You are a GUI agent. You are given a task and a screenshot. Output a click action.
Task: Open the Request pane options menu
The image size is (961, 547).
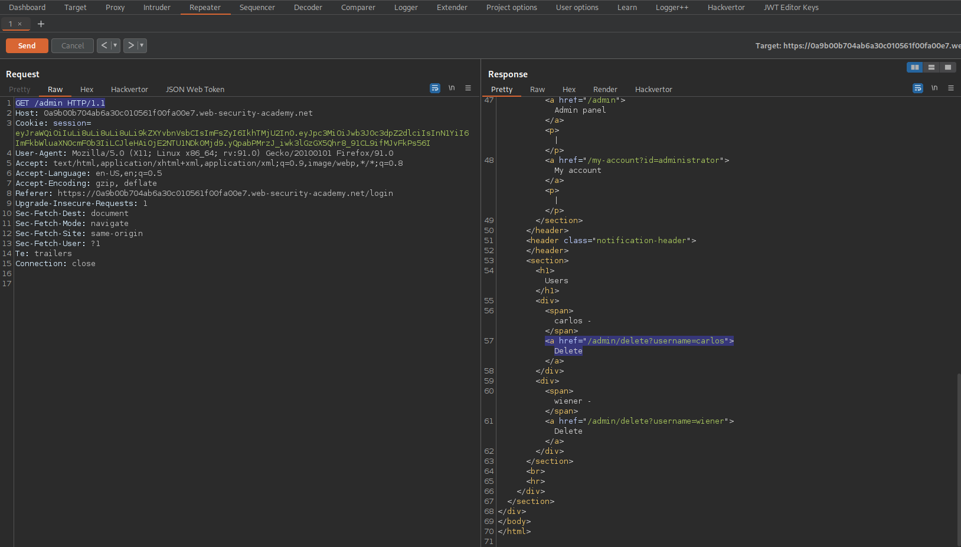coord(468,88)
